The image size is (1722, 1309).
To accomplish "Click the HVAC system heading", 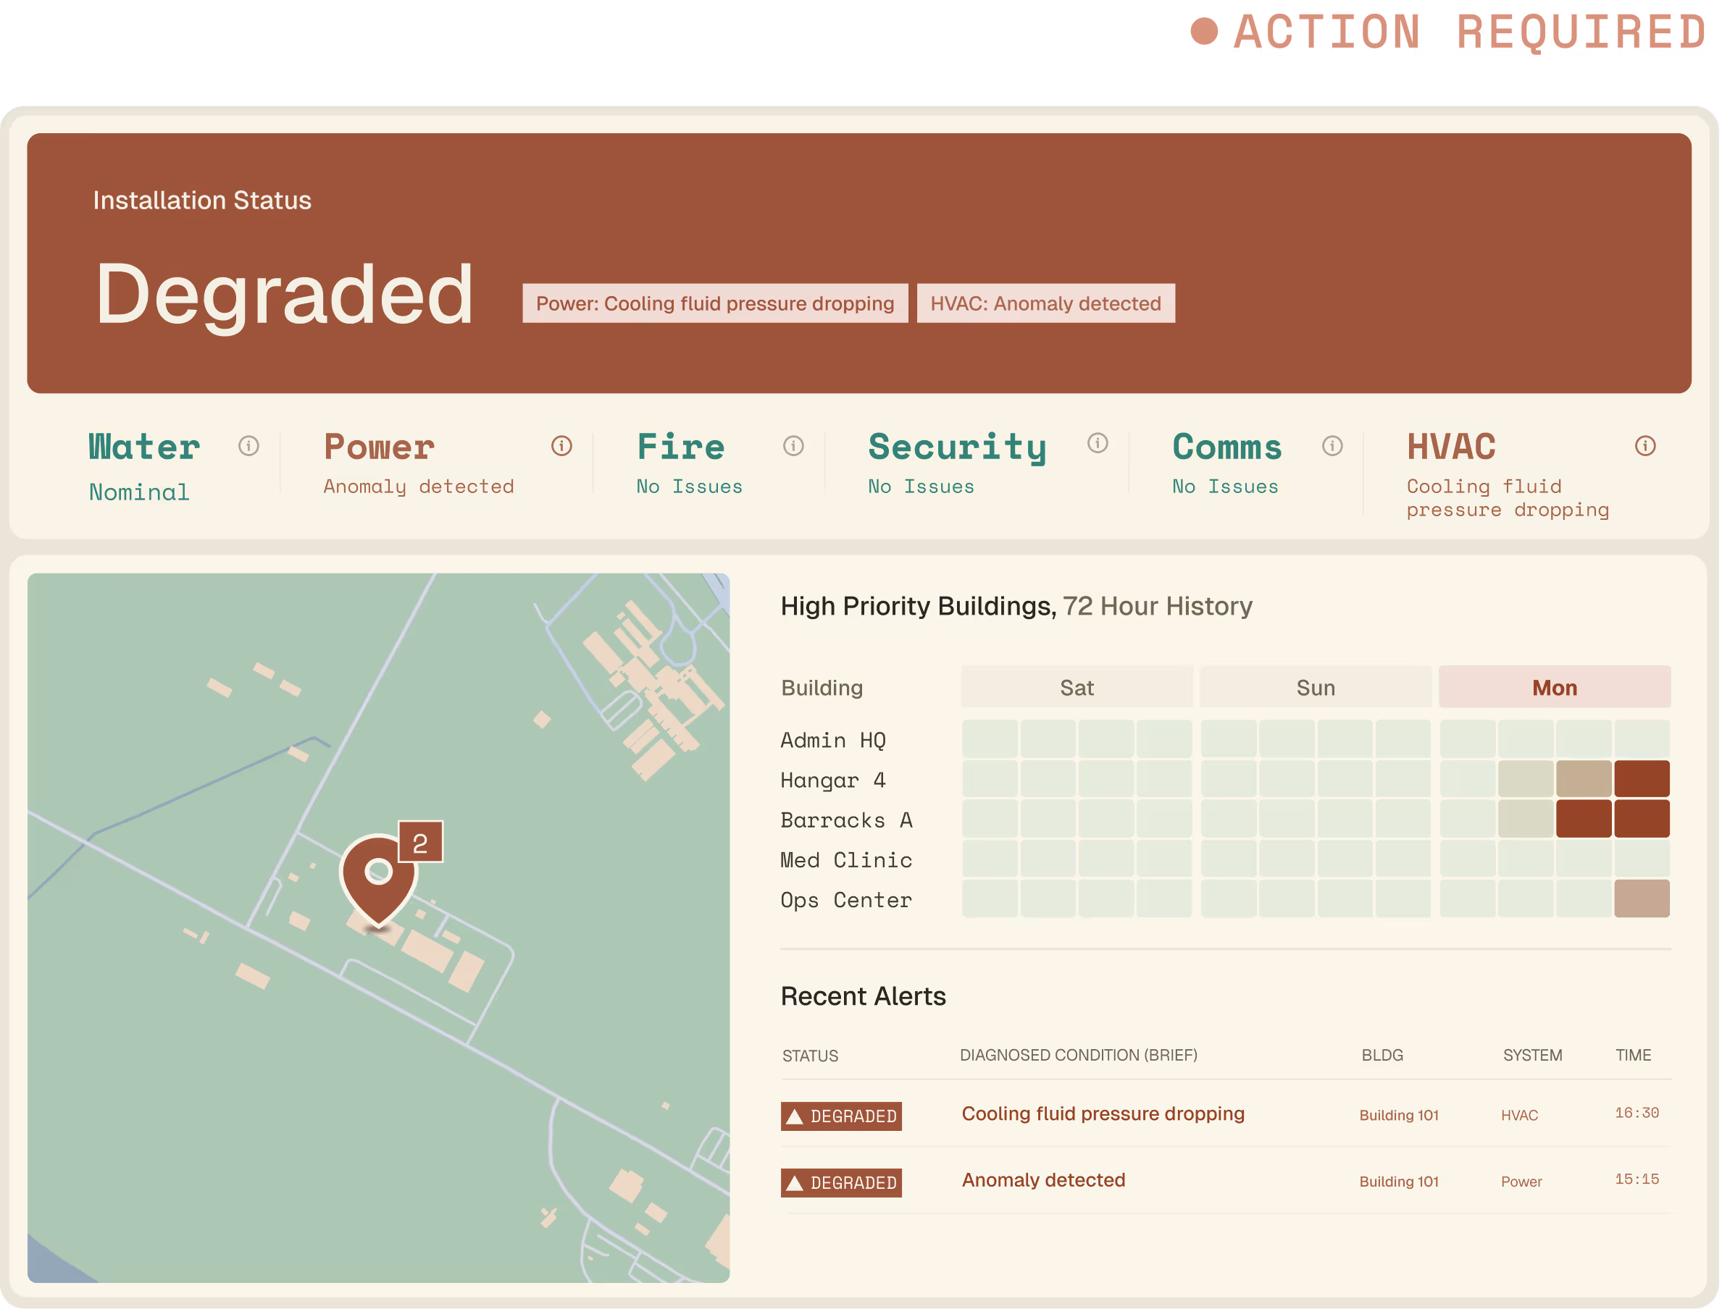I will point(1451,447).
